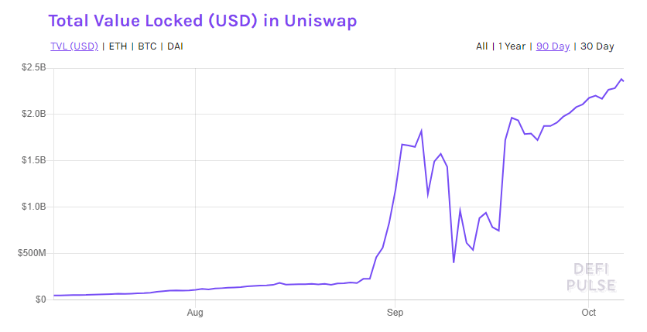Click the lowest September dip on the line
Viewport: 647px width, 332px height.
[x=454, y=262]
